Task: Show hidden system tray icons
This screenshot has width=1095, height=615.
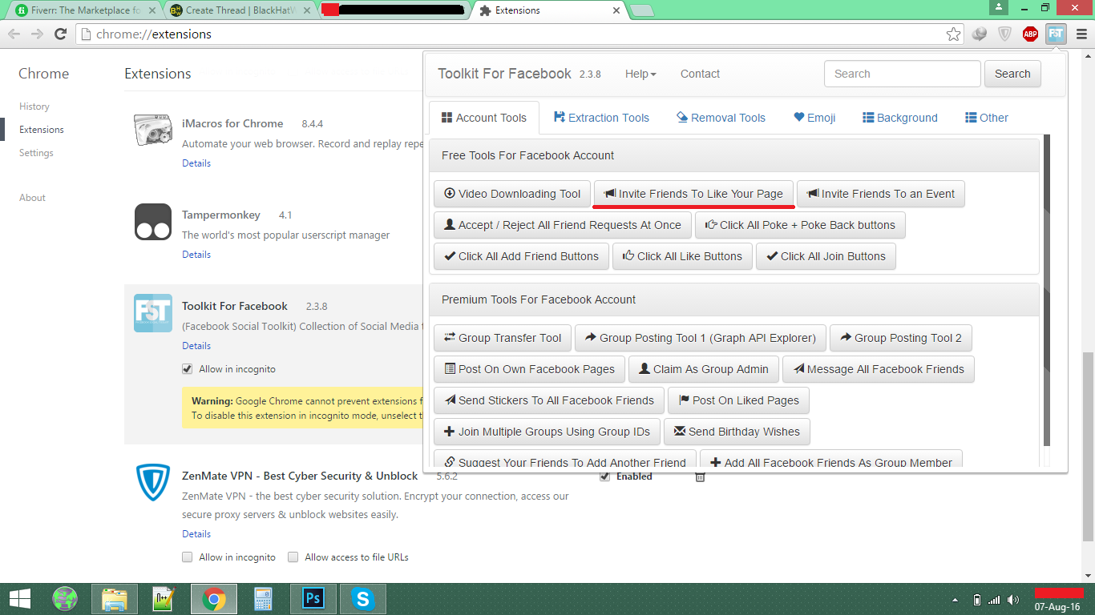Action: click(955, 600)
